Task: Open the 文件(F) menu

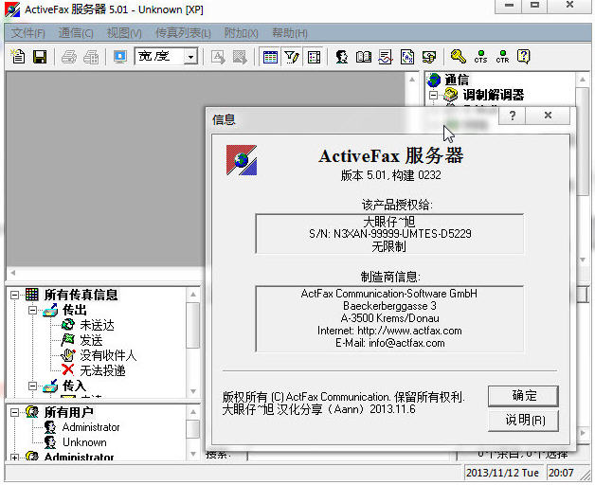Action: point(27,33)
